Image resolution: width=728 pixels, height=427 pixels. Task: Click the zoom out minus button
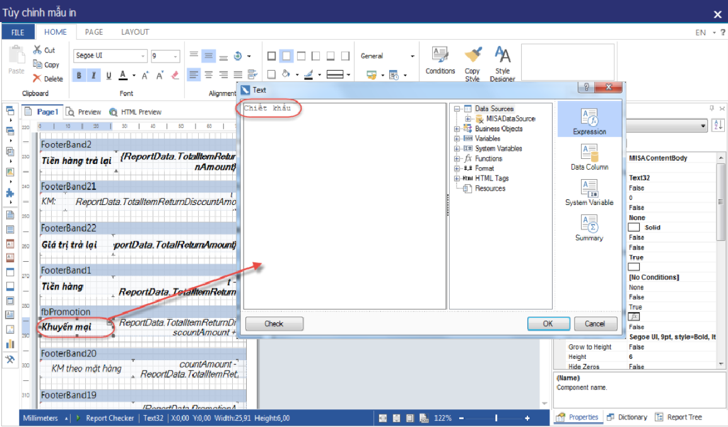462,418
